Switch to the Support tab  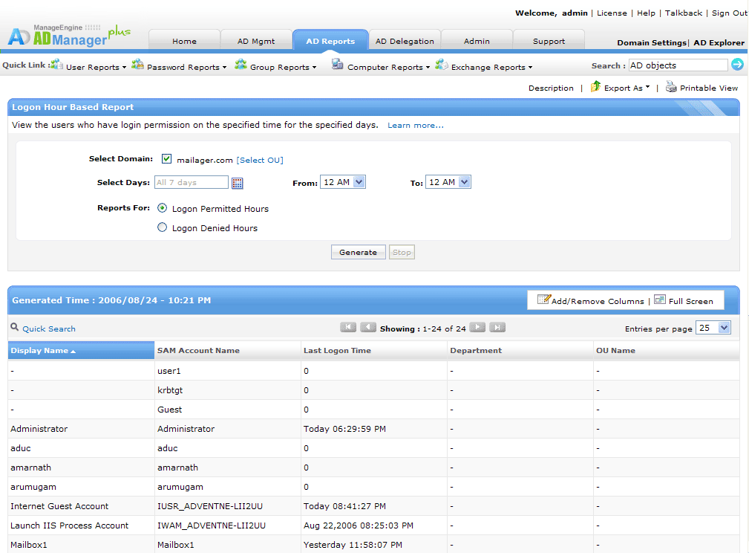click(x=549, y=41)
